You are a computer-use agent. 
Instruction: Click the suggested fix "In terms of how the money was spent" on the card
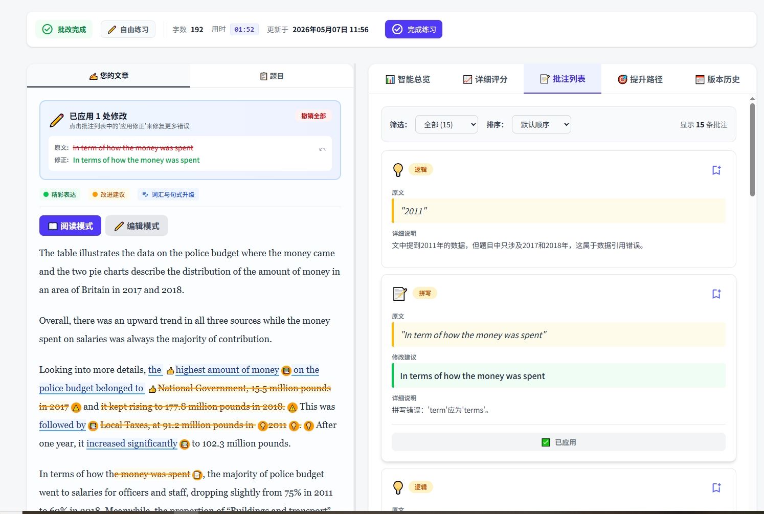tap(473, 376)
